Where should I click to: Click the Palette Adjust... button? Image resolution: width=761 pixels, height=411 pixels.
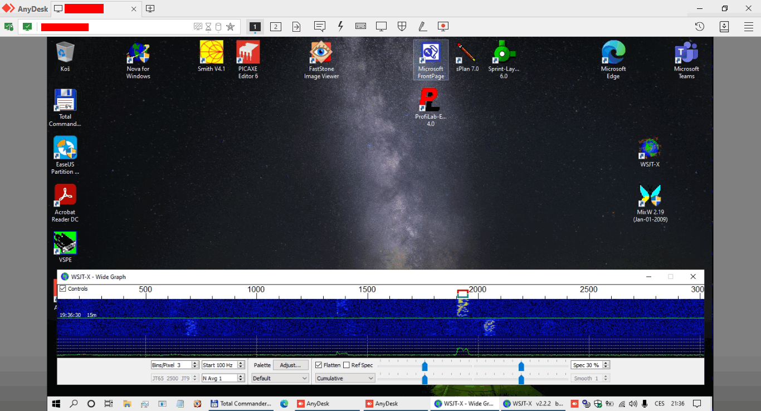tap(290, 365)
